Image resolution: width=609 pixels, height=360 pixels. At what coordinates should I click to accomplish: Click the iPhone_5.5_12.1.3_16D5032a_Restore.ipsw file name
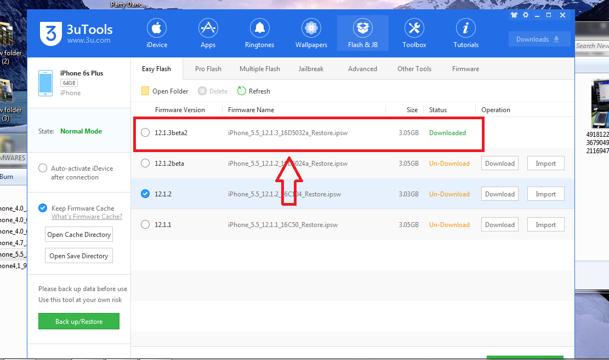click(287, 132)
